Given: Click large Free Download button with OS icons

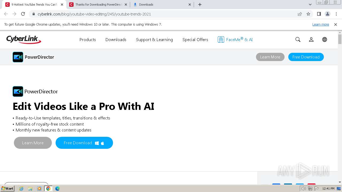Looking at the screenshot, I should click(x=84, y=143).
